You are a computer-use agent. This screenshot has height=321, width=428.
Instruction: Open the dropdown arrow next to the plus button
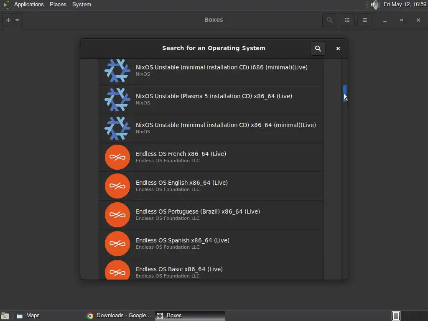[x=17, y=20]
